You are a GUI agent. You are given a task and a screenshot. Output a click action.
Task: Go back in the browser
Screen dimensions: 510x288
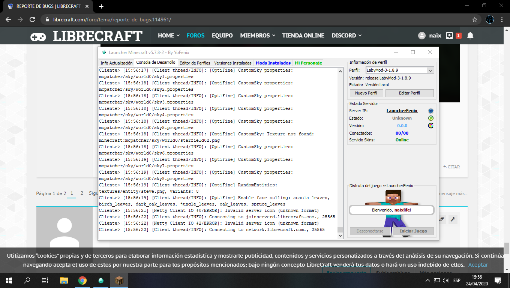click(x=8, y=19)
